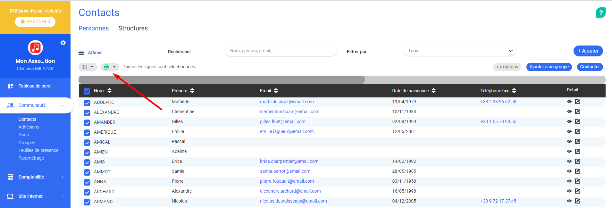View details eye icon for AMMOT
This screenshot has height=208, width=612.
tap(569, 171)
